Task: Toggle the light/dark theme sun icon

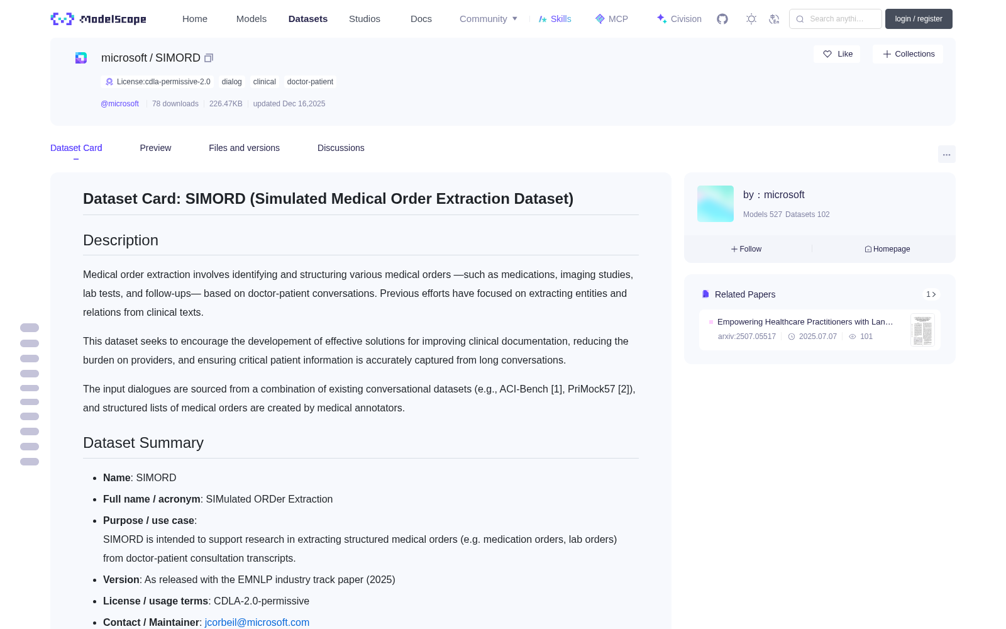Action: tap(751, 19)
